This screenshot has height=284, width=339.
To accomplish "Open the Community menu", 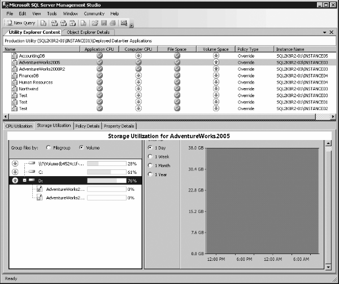I will pos(94,14).
